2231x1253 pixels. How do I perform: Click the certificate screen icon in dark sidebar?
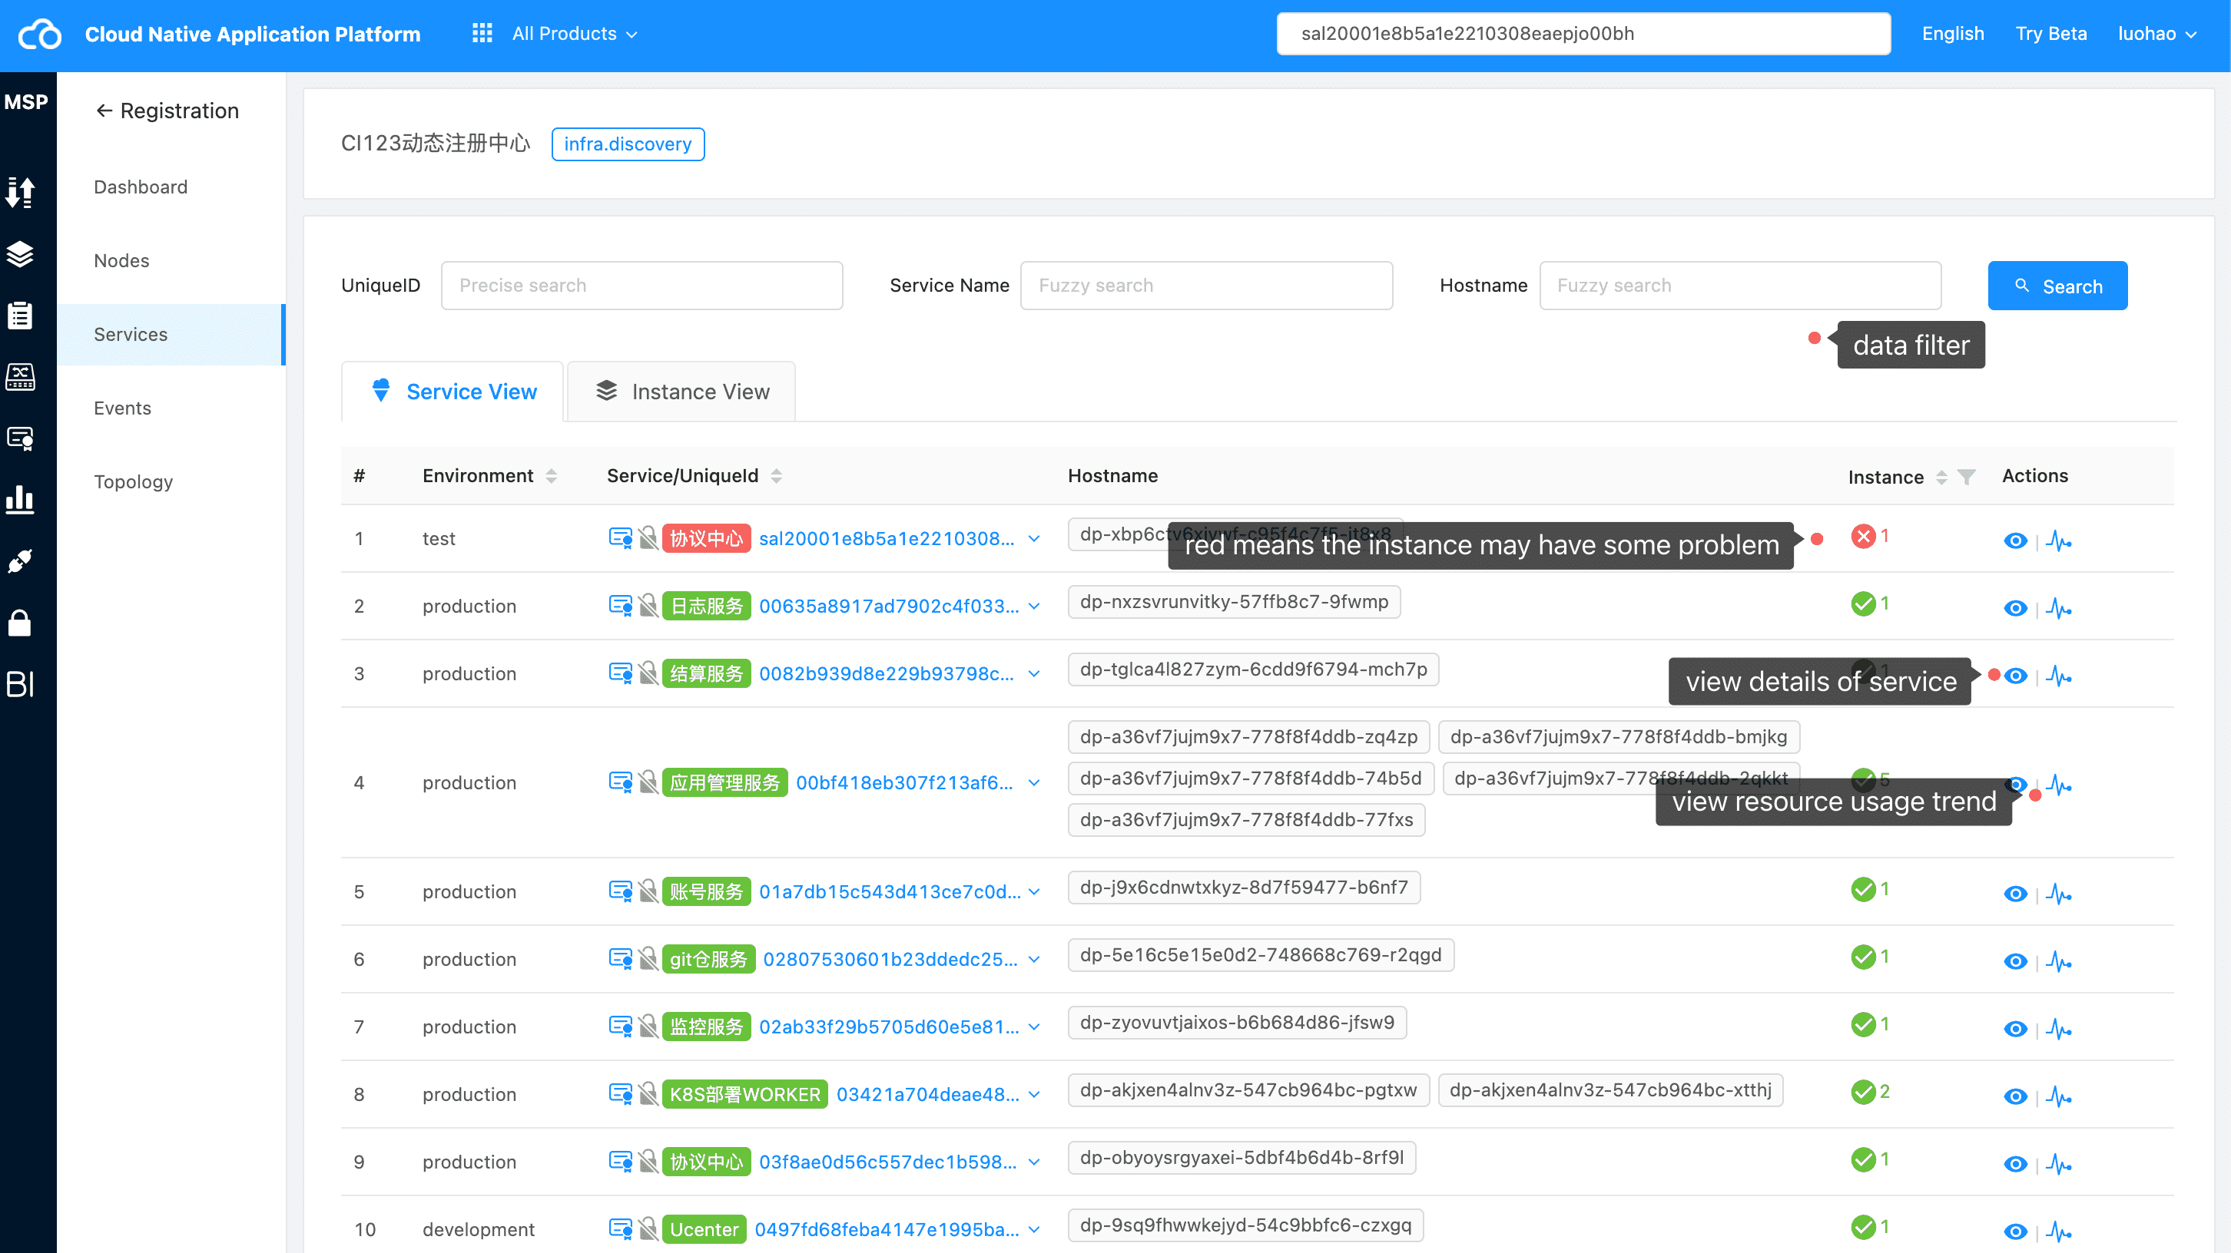(20, 438)
